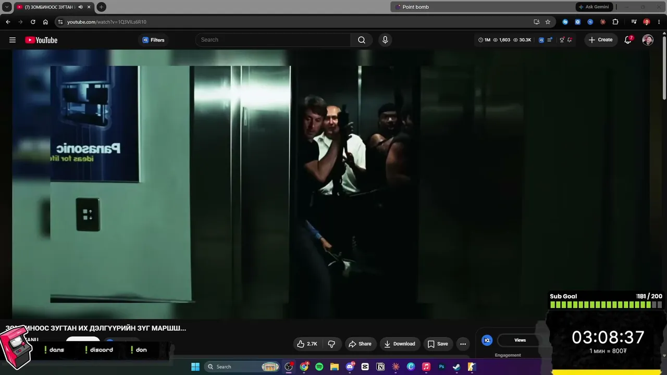
Task: Open Chrome three-dot menu
Action: coord(658,22)
